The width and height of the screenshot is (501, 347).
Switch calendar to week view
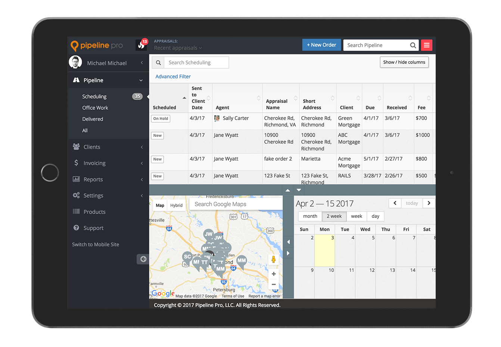[x=357, y=216]
